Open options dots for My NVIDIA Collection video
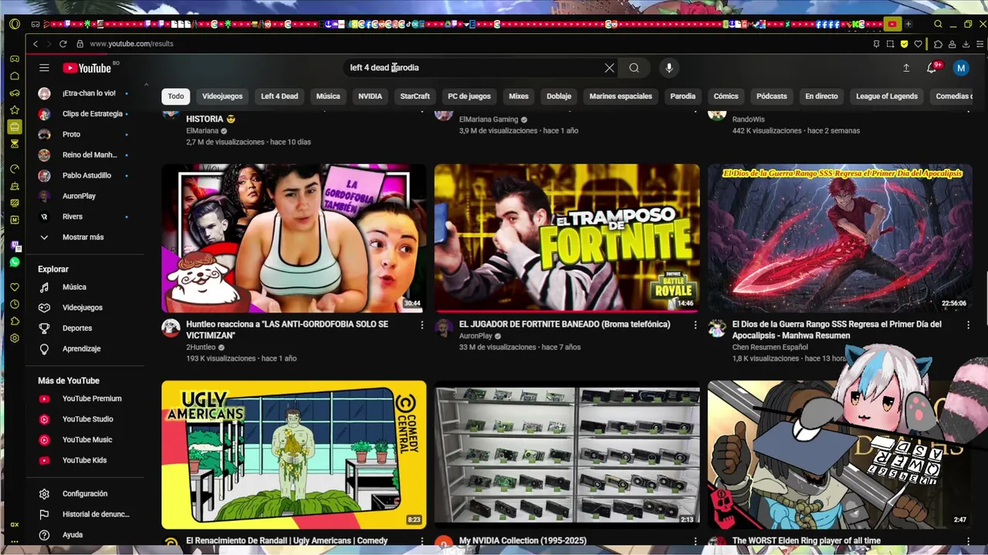This screenshot has height=555, width=988. click(x=695, y=542)
